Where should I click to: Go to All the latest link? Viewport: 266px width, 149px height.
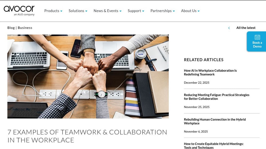246,28
